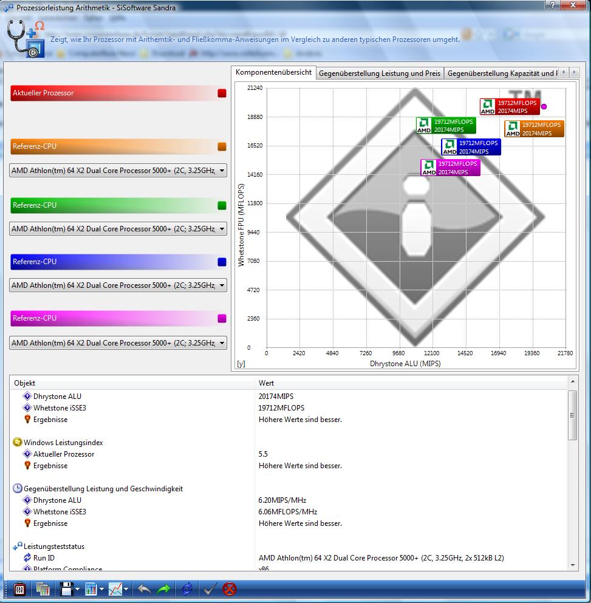Click the Wert column header

tap(411, 383)
